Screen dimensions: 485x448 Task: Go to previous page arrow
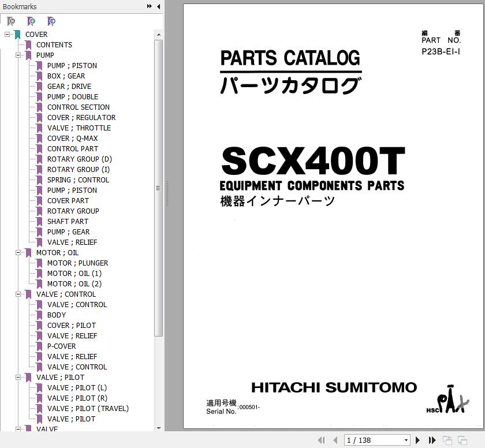coord(335,440)
